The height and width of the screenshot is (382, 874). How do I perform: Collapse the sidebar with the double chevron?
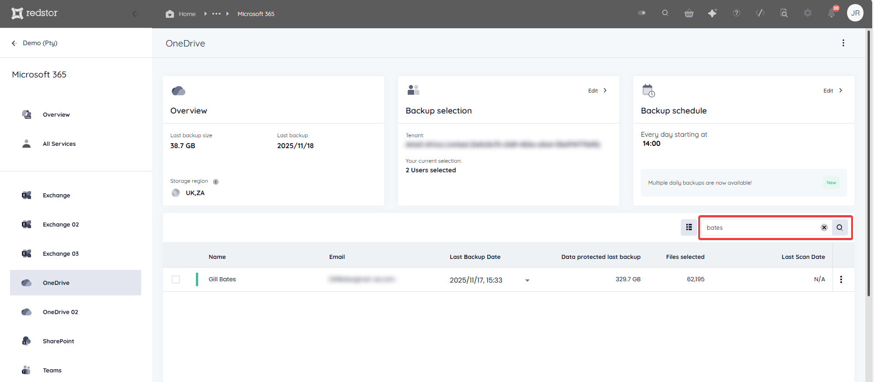[135, 14]
